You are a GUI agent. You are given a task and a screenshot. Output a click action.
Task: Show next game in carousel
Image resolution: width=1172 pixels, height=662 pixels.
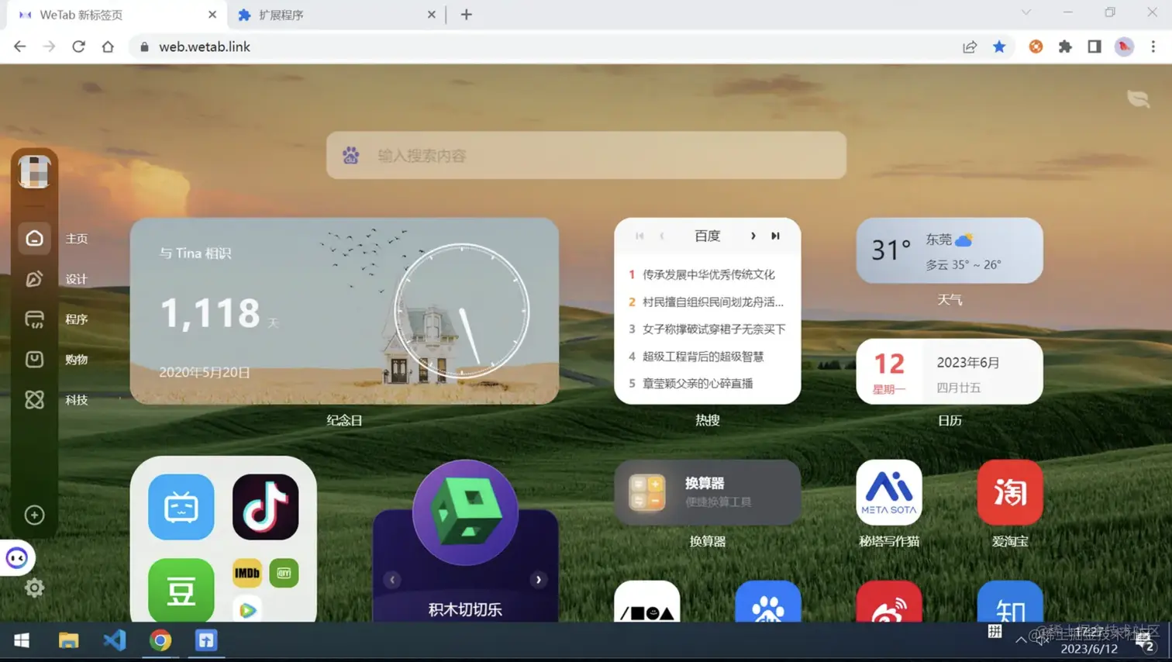[539, 580]
